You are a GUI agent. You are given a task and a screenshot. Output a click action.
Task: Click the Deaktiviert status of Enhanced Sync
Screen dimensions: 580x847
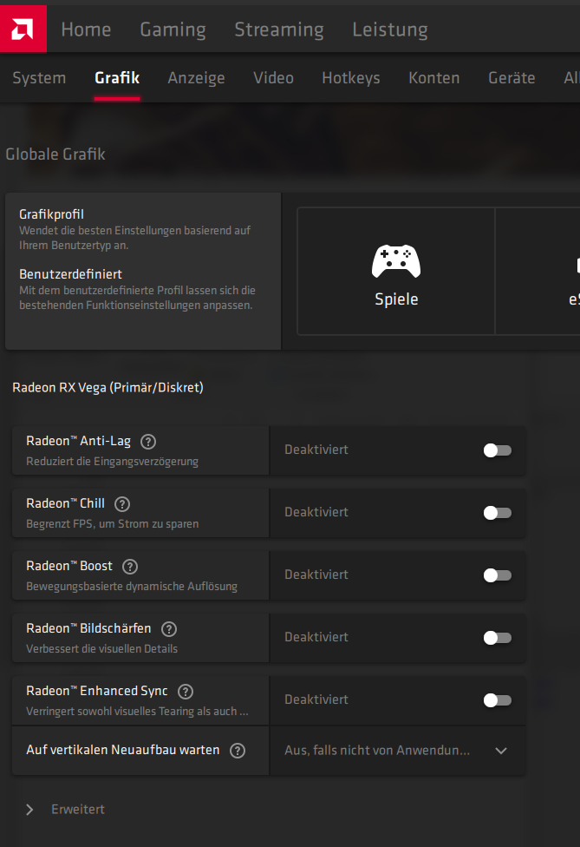[316, 699]
